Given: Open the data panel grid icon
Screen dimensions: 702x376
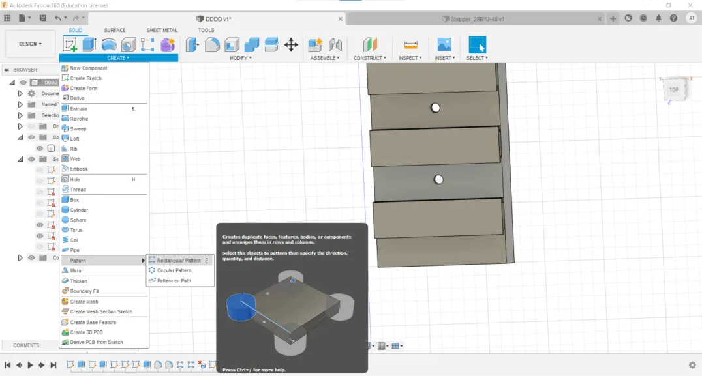Looking at the screenshot, I should tap(7, 18).
